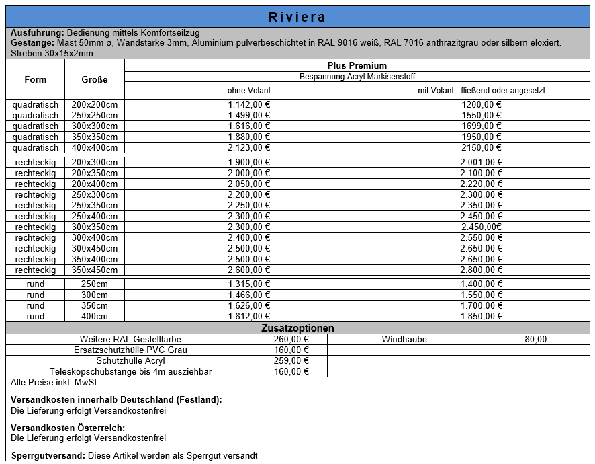This screenshot has height=464, width=595.
Task: Click the Form column header
Action: point(36,79)
